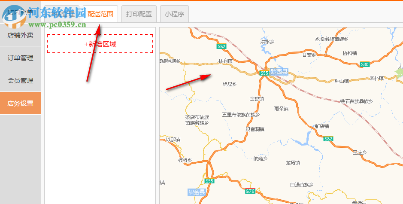Click the S30 expressway badge on map
The width and height of the screenshot is (403, 204).
pyautogui.click(x=365, y=64)
